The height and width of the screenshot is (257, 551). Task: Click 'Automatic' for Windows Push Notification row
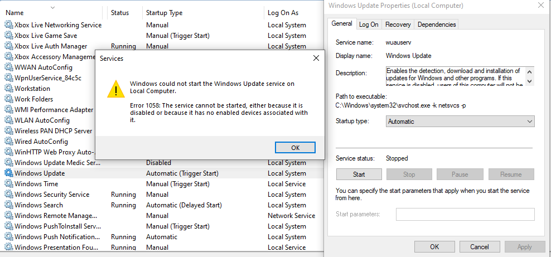coord(162,236)
